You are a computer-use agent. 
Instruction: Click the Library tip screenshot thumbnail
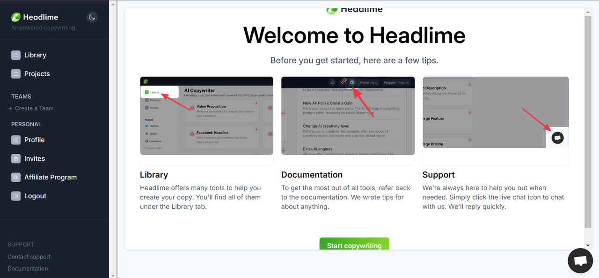[x=206, y=116]
